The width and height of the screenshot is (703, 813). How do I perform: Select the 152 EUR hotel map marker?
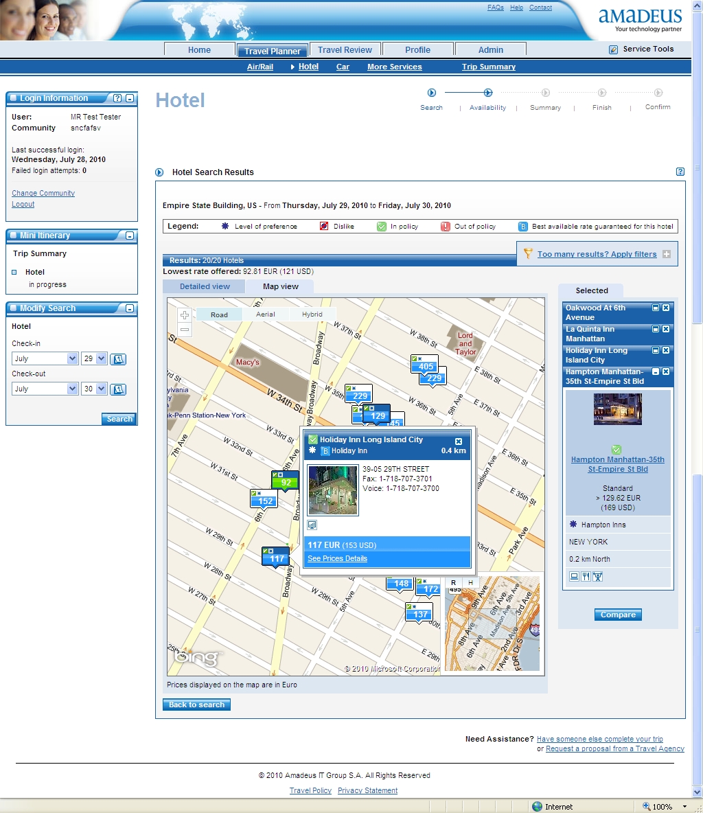click(x=264, y=499)
